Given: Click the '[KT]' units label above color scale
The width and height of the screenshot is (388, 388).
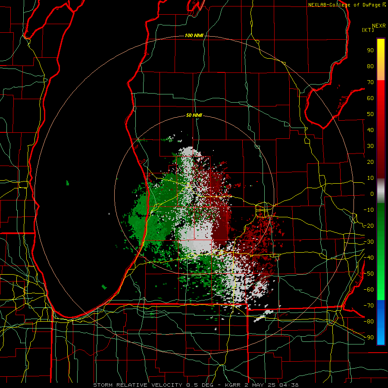Looking at the screenshot, I should coord(368,30).
